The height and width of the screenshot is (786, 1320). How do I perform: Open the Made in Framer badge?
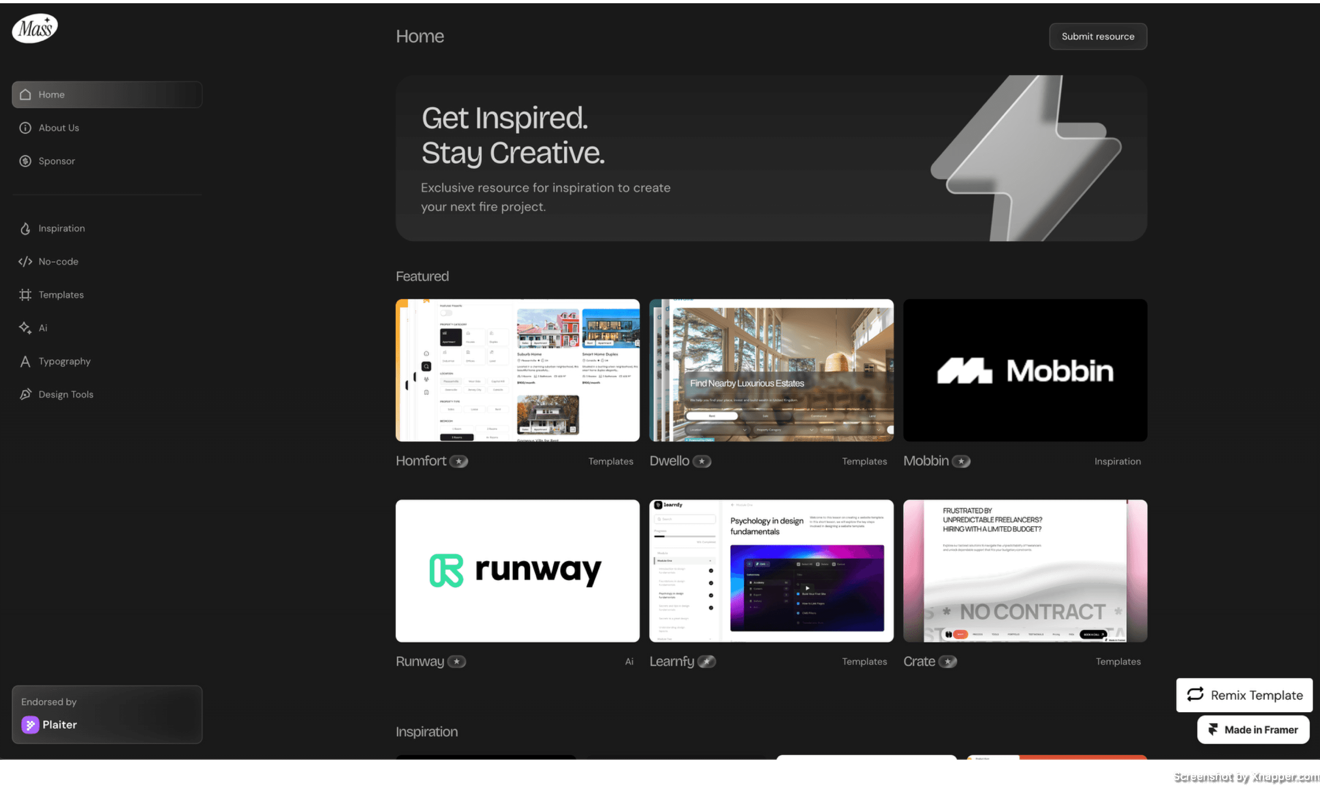click(1253, 729)
